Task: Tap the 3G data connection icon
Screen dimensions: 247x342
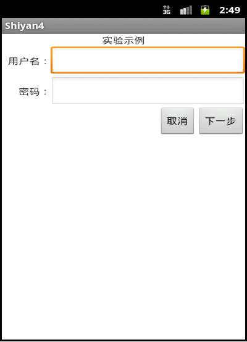Action: point(167,10)
